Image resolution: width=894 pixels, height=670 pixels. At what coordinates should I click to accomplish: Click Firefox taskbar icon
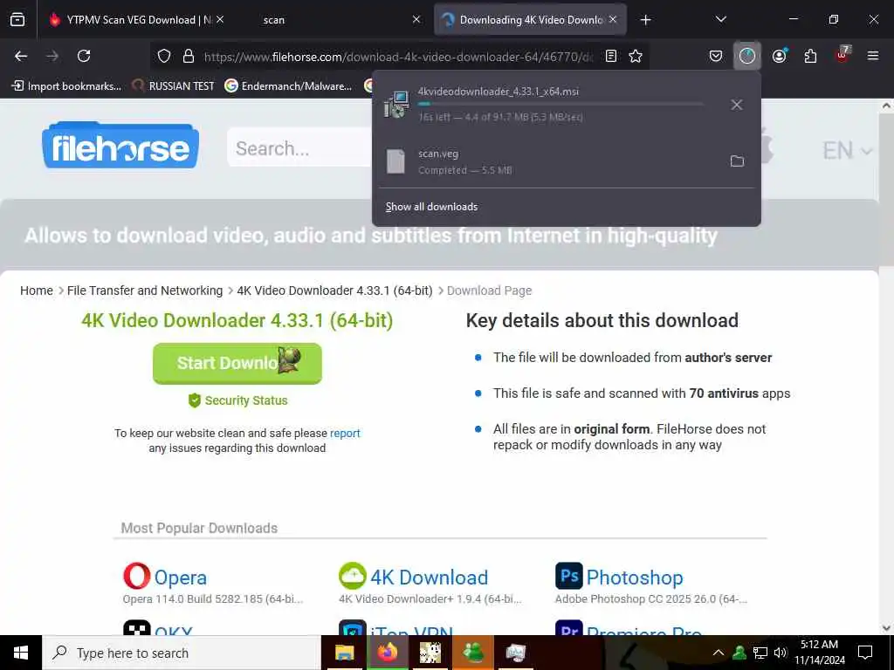coord(387,653)
